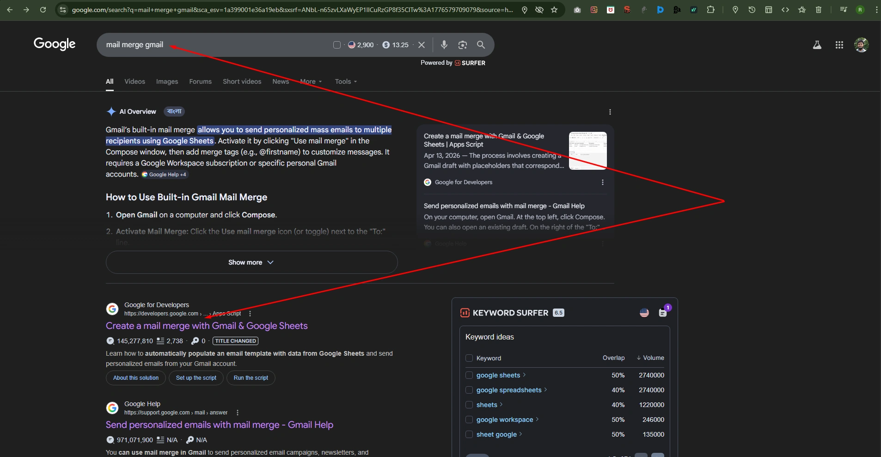Search by image using the lens icon
This screenshot has width=881, height=457.
pyautogui.click(x=463, y=45)
